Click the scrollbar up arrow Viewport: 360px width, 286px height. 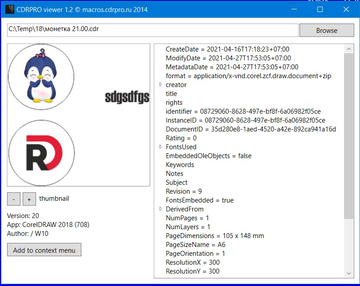[x=349, y=49]
